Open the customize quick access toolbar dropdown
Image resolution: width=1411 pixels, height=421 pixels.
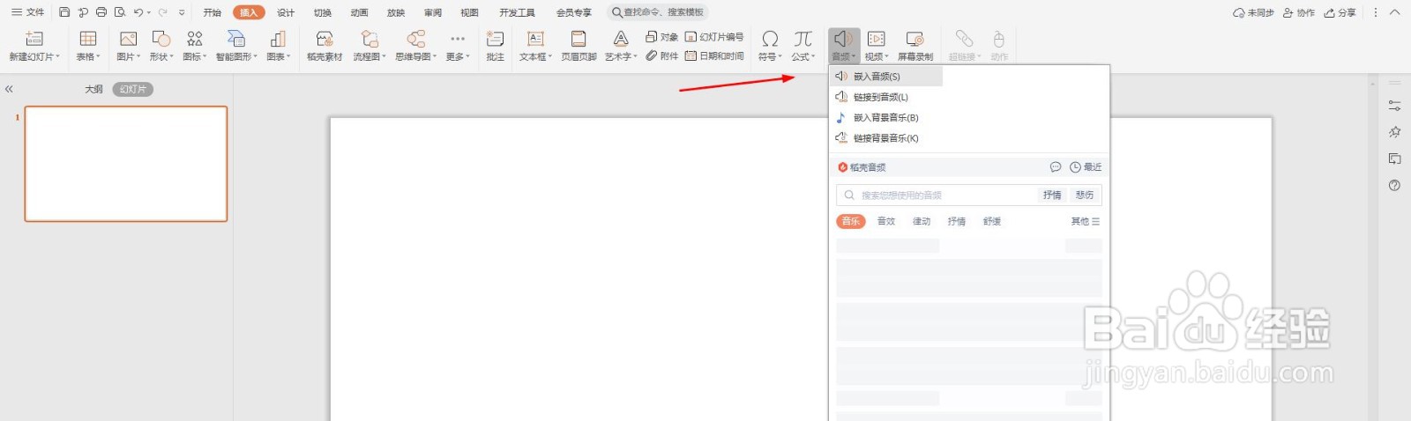pos(182,13)
